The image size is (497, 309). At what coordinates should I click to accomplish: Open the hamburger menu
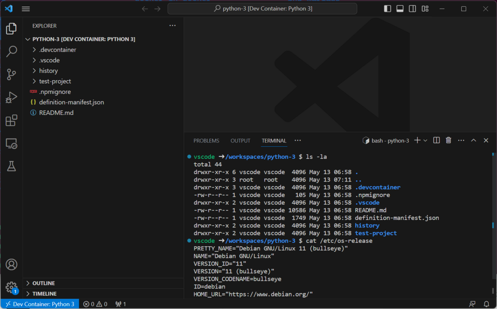coord(26,8)
